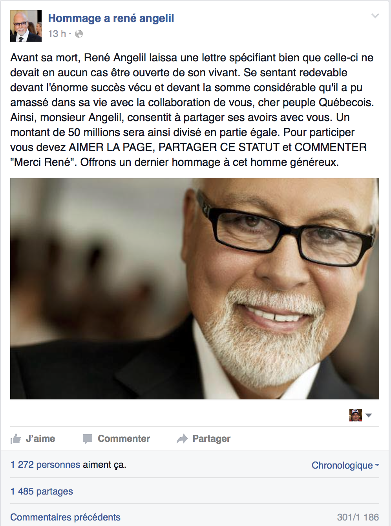Open the large René Angelil photo
Screen dimensions: 391x526
point(195,289)
